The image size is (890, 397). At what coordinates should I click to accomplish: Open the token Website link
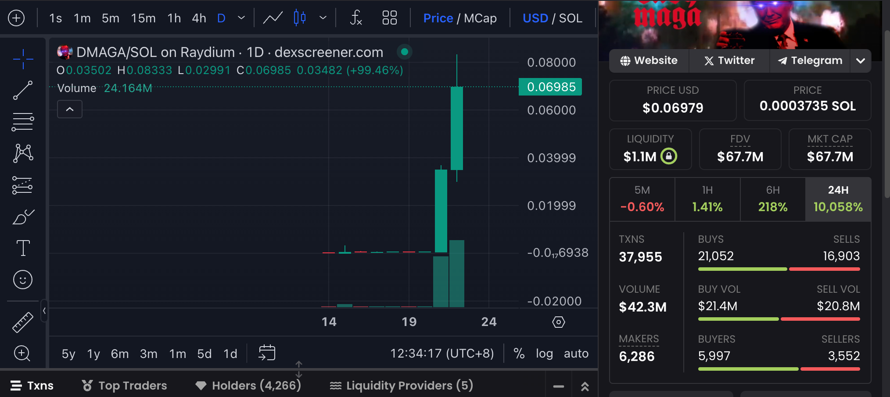tap(649, 61)
